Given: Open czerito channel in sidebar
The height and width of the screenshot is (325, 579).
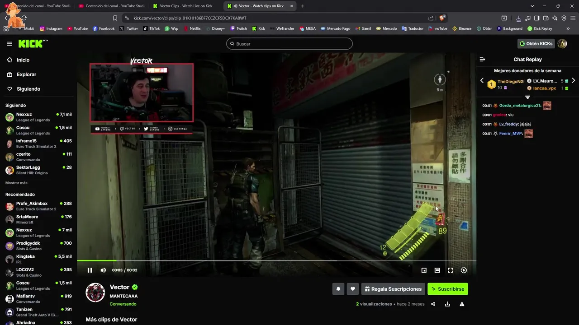Looking at the screenshot, I should [x=38, y=157].
